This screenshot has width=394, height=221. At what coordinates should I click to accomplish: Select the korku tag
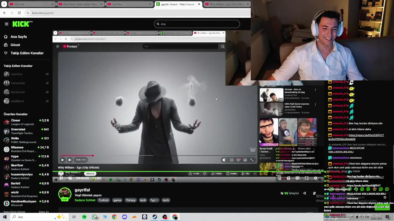click(x=166, y=200)
